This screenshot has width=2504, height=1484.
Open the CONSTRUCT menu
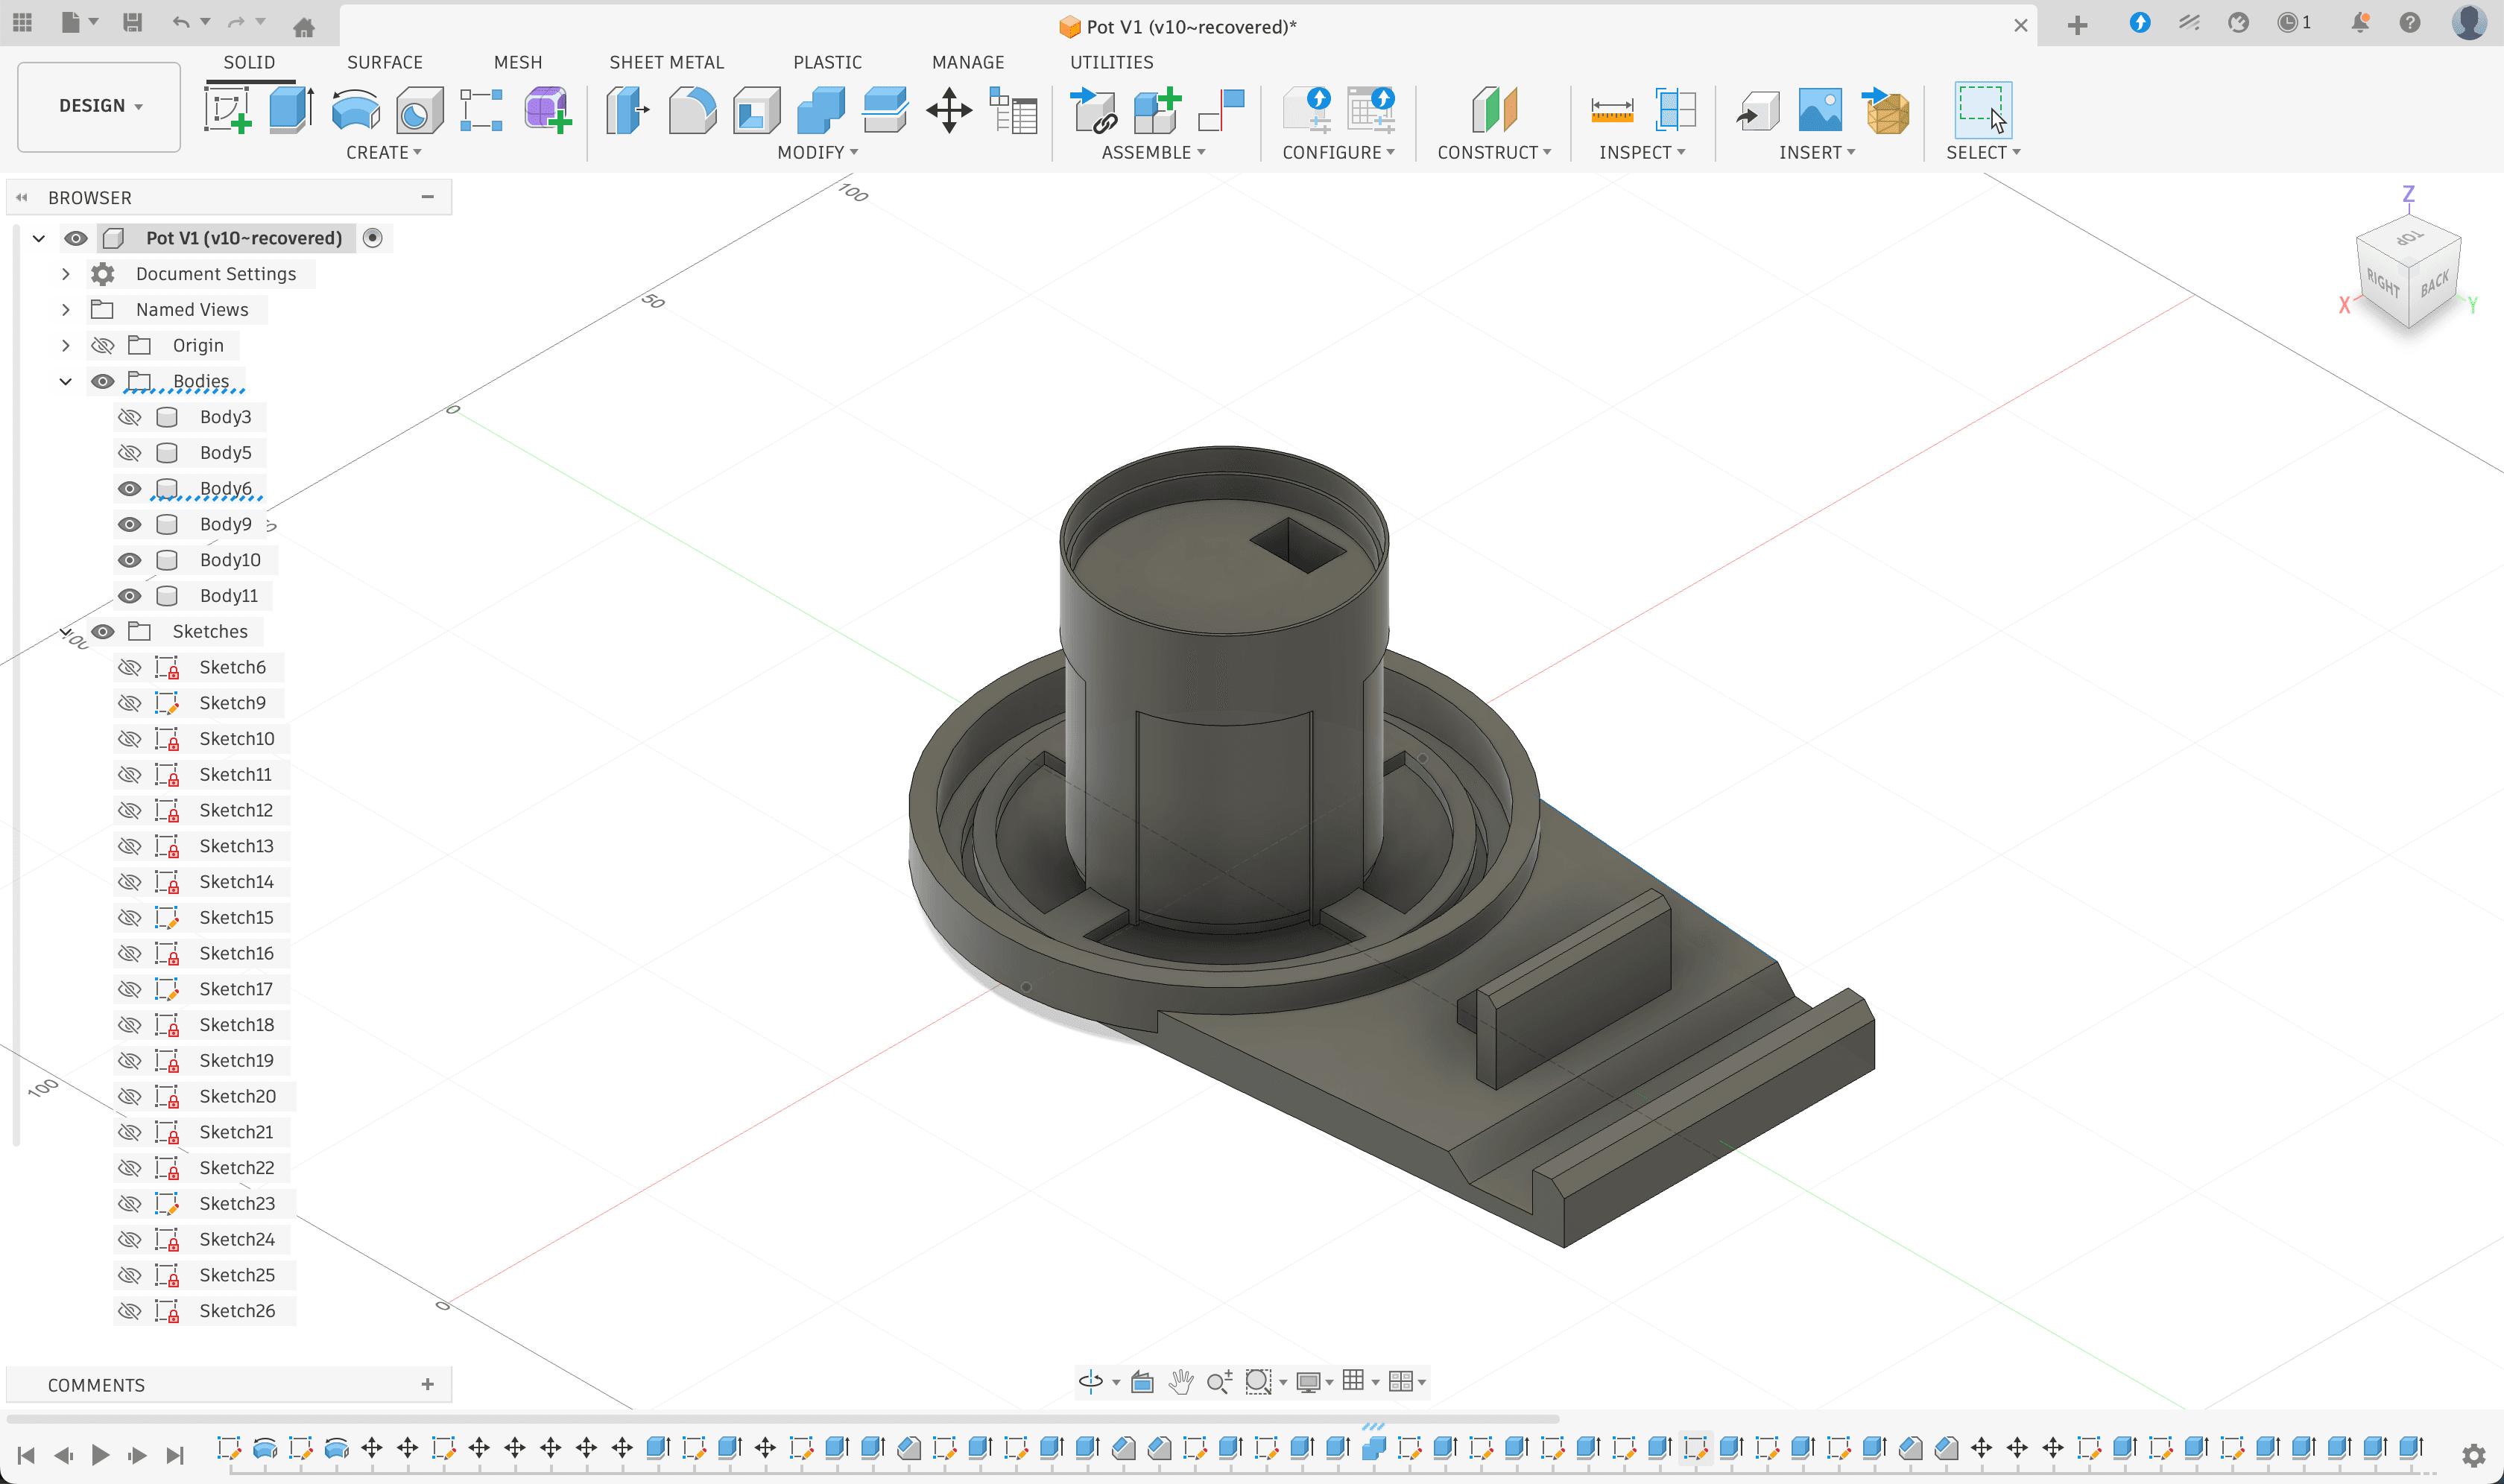pyautogui.click(x=1493, y=152)
